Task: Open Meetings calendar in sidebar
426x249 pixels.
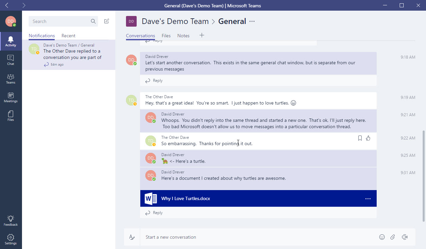Action: (11, 97)
